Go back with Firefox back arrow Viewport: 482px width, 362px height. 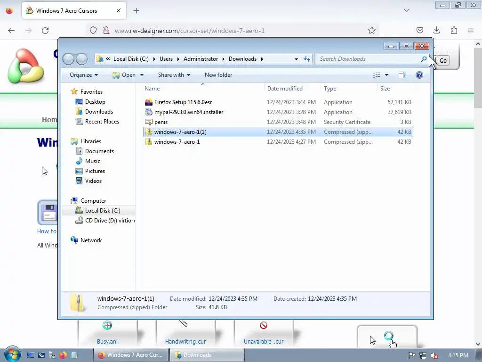[11, 31]
